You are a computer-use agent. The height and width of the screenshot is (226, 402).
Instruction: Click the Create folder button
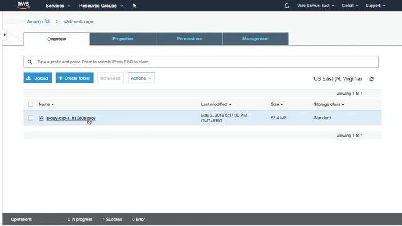(x=74, y=78)
